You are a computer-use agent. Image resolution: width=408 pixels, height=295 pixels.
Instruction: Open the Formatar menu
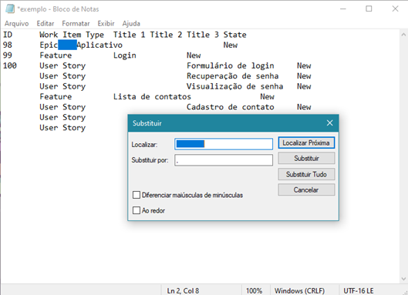click(76, 23)
